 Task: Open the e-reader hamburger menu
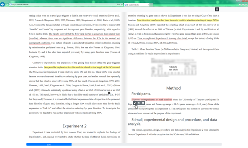tap(217, 9)
